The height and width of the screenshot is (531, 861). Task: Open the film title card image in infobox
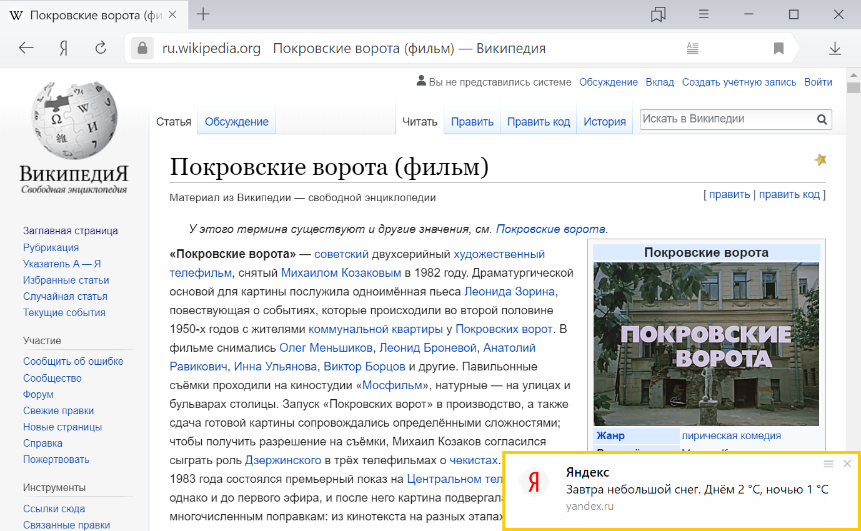[x=706, y=344]
